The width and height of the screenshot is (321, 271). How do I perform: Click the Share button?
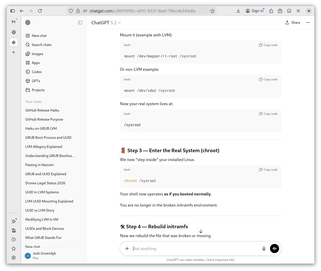[293, 22]
